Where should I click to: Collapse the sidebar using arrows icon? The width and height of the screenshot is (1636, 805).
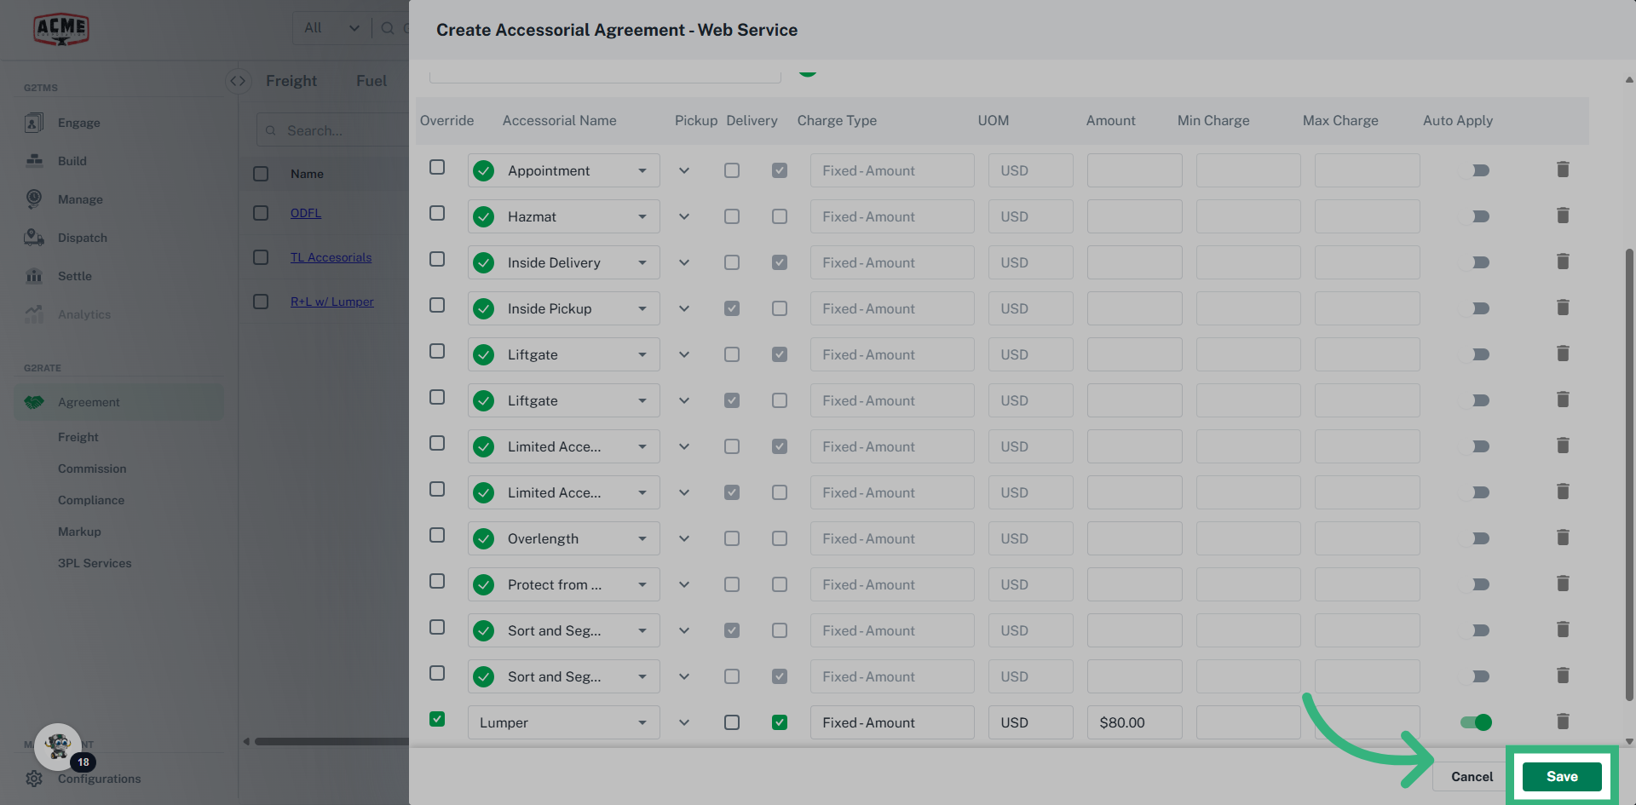(238, 81)
